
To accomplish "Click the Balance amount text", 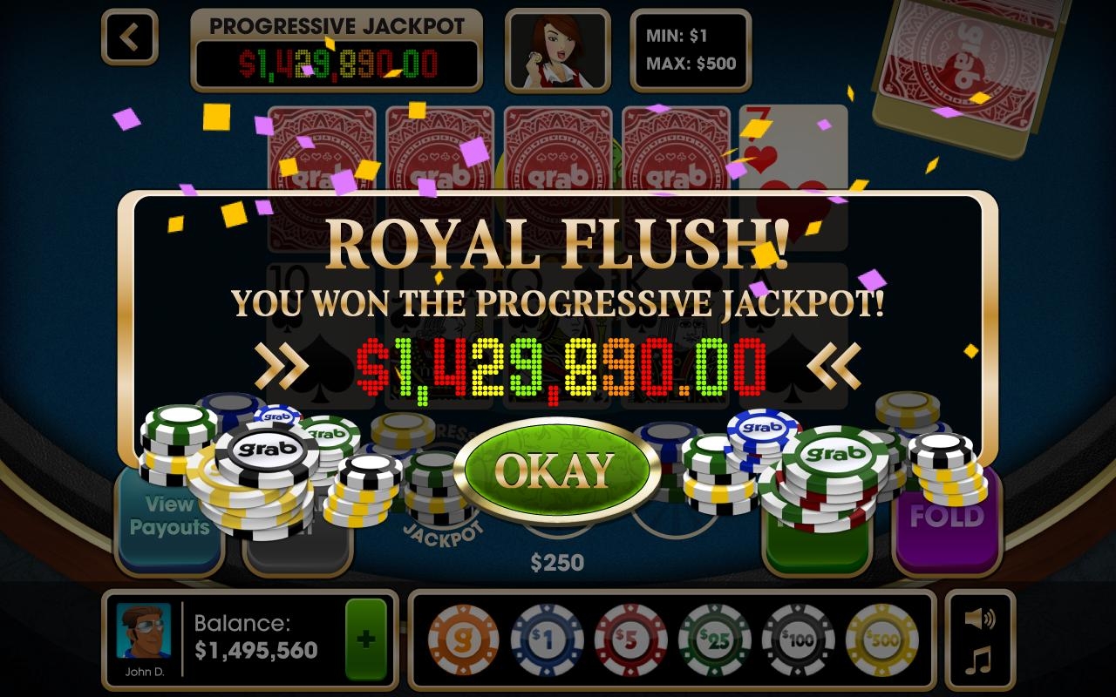I will (x=255, y=650).
